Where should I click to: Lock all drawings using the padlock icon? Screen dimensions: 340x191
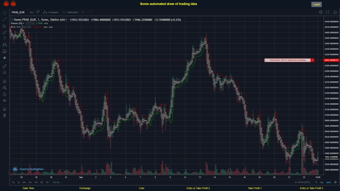tap(4, 94)
